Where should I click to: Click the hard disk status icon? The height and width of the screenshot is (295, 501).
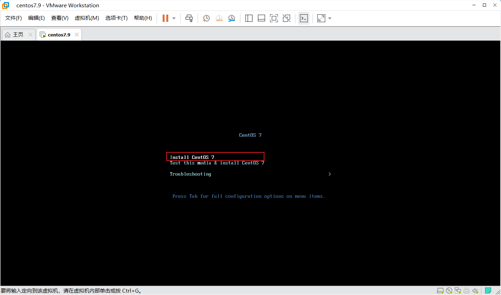[x=440, y=290]
